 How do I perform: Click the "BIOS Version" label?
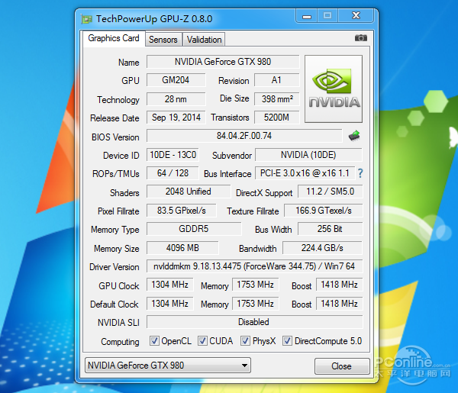pos(115,137)
